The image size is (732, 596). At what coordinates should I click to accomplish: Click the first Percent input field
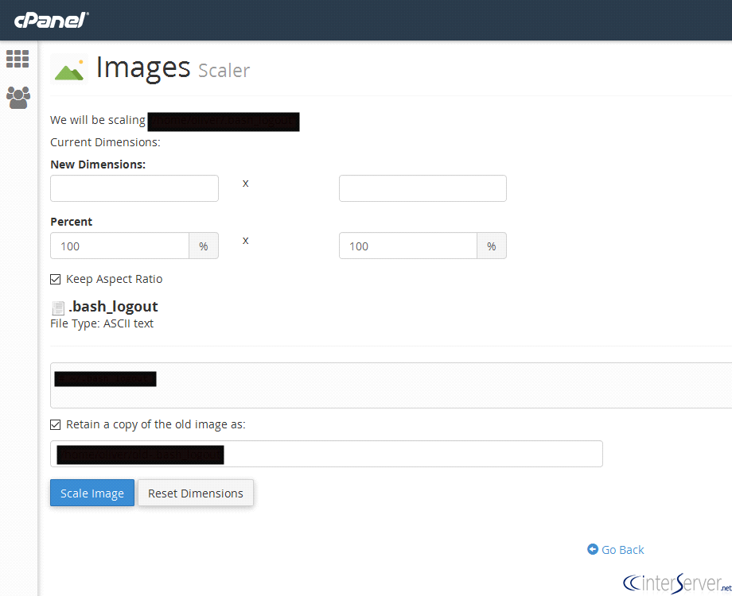click(119, 246)
